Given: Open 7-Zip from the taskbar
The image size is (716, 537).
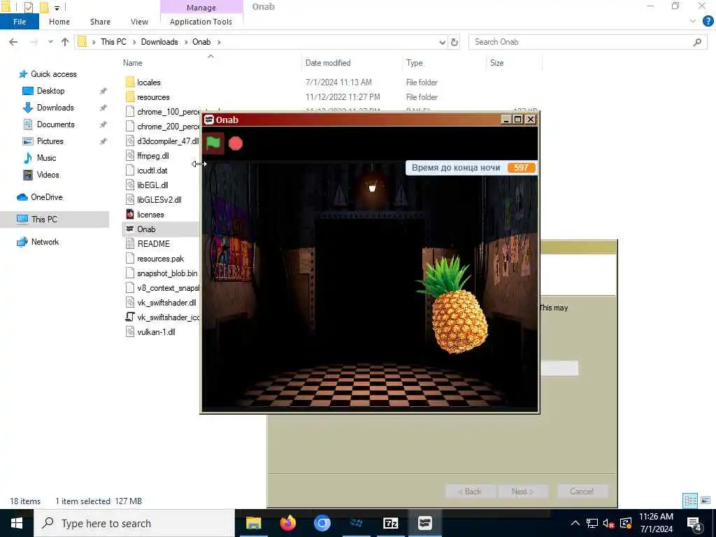Looking at the screenshot, I should tap(390, 523).
